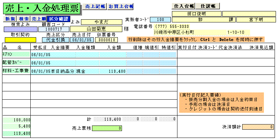Click the 検索 button
277x140 pixels.
[x=24, y=19]
